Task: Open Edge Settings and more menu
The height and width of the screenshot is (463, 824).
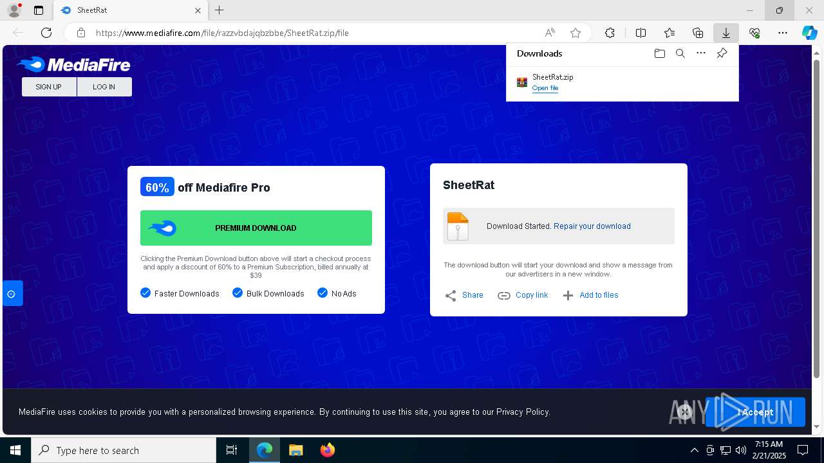Action: click(783, 33)
